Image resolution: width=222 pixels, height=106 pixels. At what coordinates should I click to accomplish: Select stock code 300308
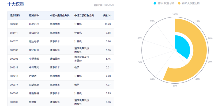tap(14, 59)
